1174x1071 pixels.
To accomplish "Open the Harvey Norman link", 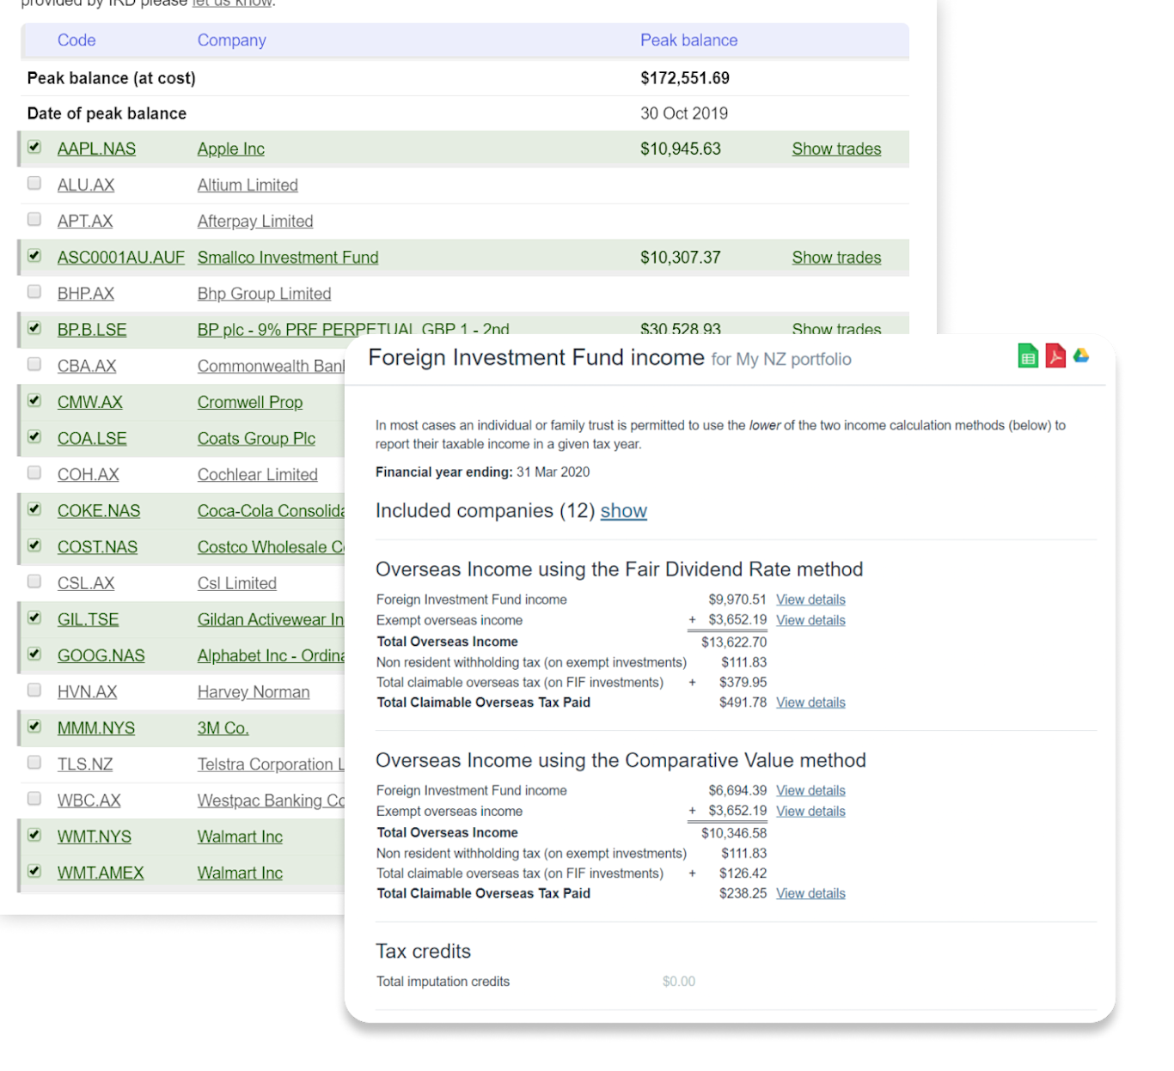I will pos(254,691).
